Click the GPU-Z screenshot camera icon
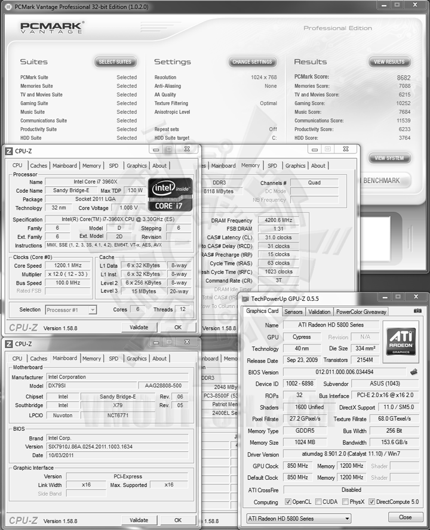 click(x=417, y=310)
